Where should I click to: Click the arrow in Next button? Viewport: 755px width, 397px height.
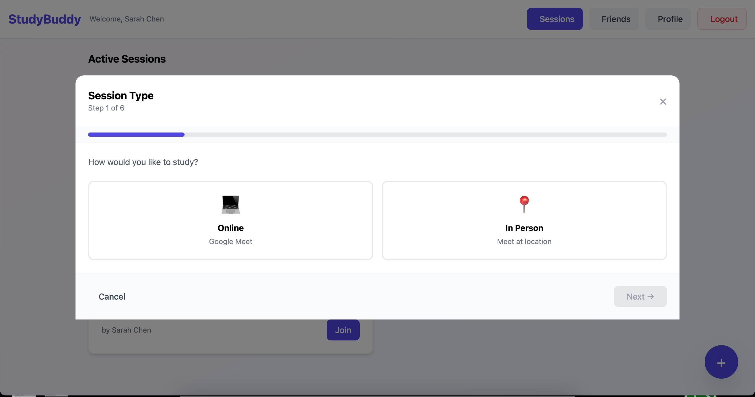click(x=651, y=297)
